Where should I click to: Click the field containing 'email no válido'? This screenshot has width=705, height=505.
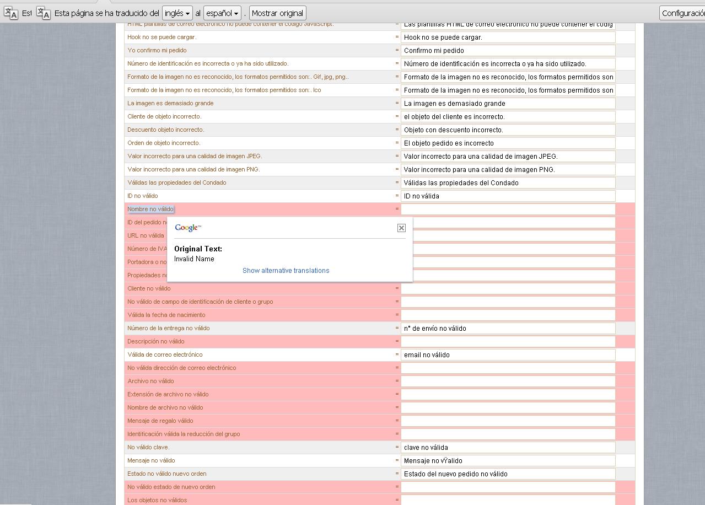point(508,354)
